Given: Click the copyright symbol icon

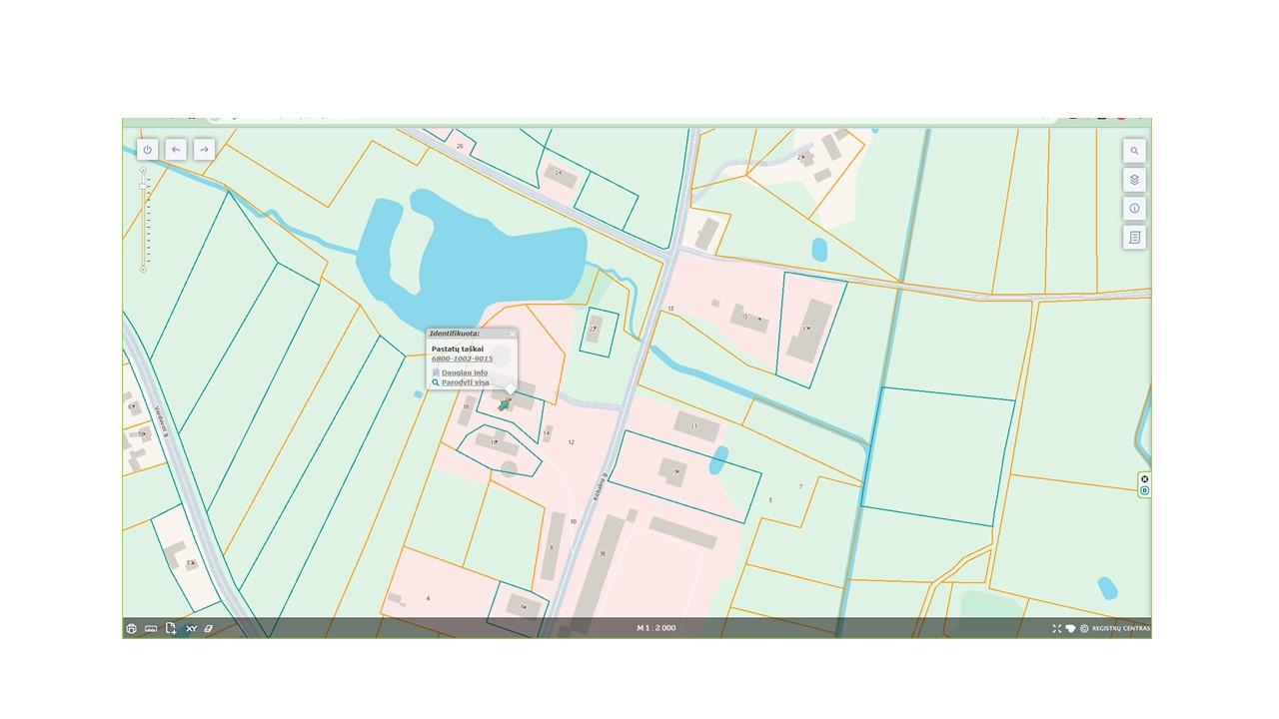Looking at the screenshot, I should [x=1084, y=628].
